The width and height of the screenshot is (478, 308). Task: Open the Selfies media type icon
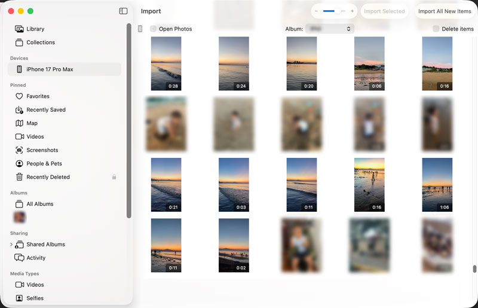tap(19, 298)
